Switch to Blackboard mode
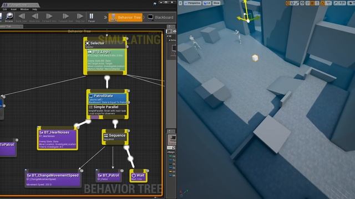355x199 pixels. point(160,17)
